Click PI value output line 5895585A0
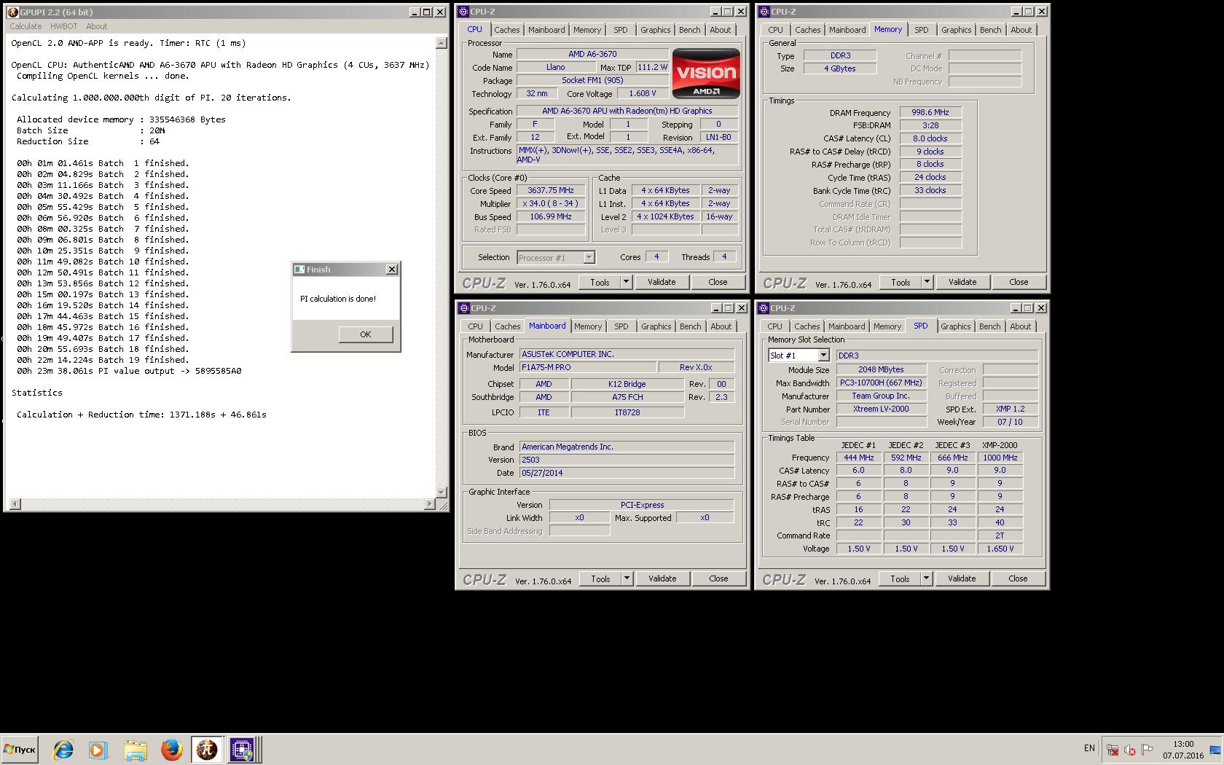 pos(129,371)
